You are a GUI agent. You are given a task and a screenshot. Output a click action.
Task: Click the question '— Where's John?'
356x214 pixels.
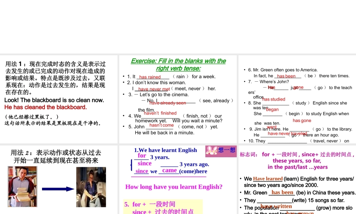point(272,82)
